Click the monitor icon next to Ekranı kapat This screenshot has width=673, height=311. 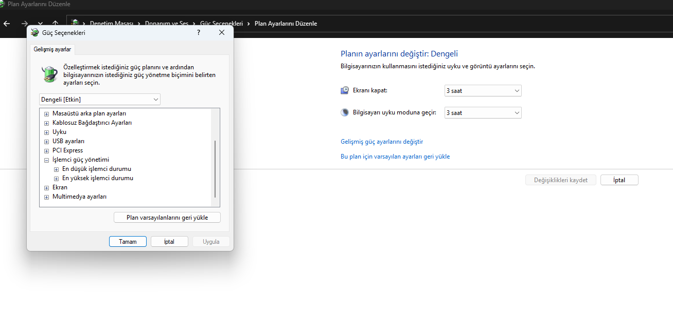click(345, 90)
